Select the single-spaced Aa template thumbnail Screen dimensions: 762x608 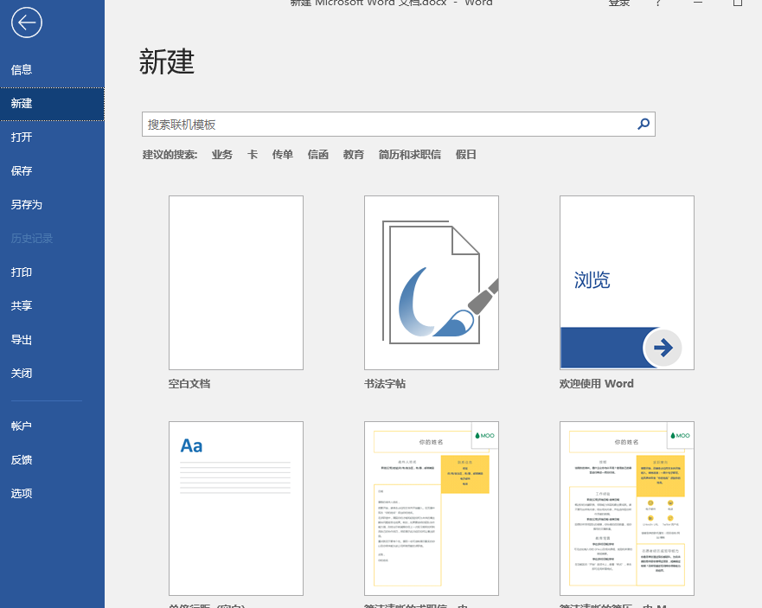pos(236,509)
